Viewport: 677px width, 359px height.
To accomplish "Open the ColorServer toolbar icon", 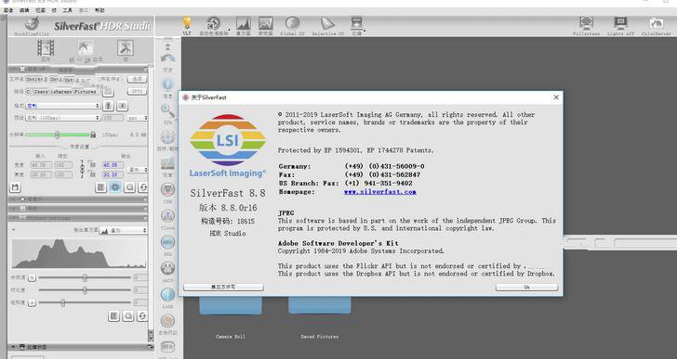I will pyautogui.click(x=656, y=23).
